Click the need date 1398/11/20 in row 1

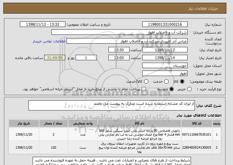[x=24, y=134]
